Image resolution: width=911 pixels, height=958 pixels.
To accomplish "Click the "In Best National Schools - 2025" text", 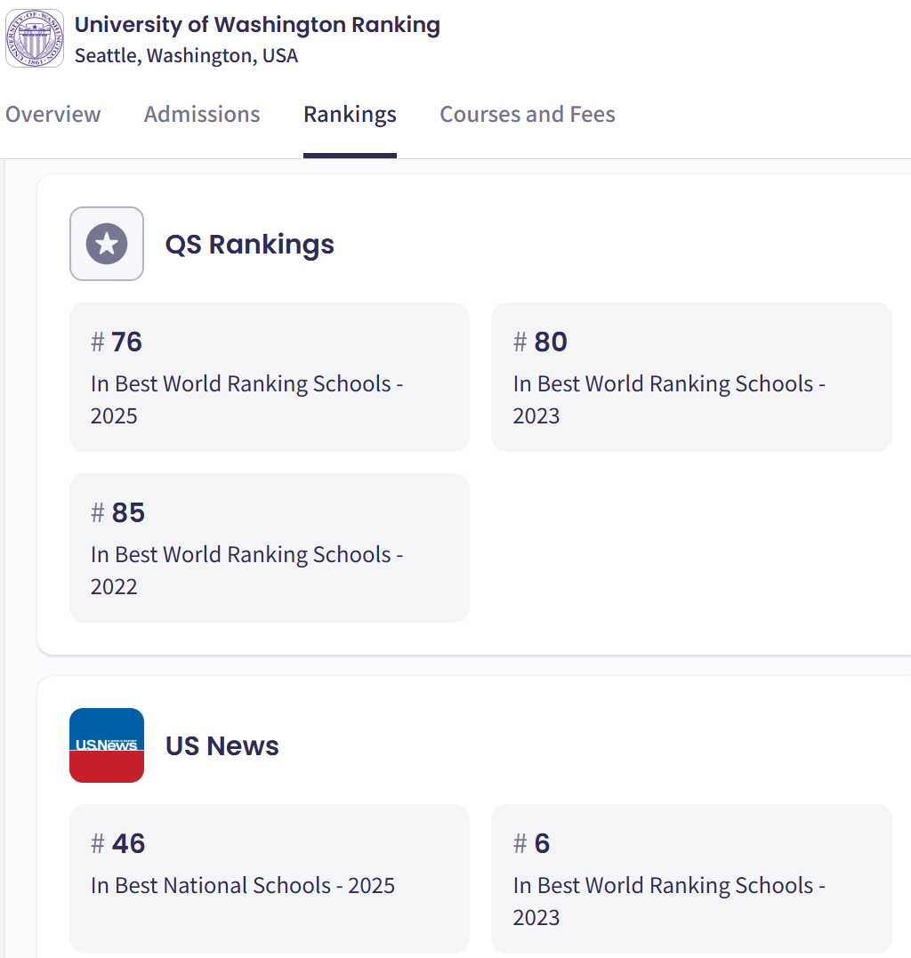I will click(x=243, y=886).
